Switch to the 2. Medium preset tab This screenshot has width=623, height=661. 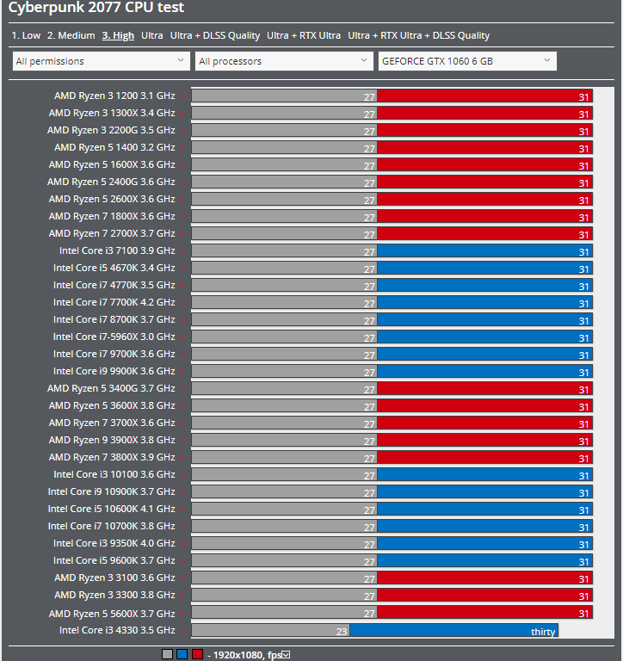click(71, 35)
